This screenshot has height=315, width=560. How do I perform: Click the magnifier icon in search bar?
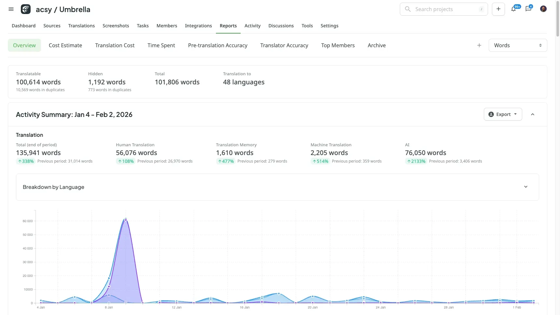[x=407, y=9]
